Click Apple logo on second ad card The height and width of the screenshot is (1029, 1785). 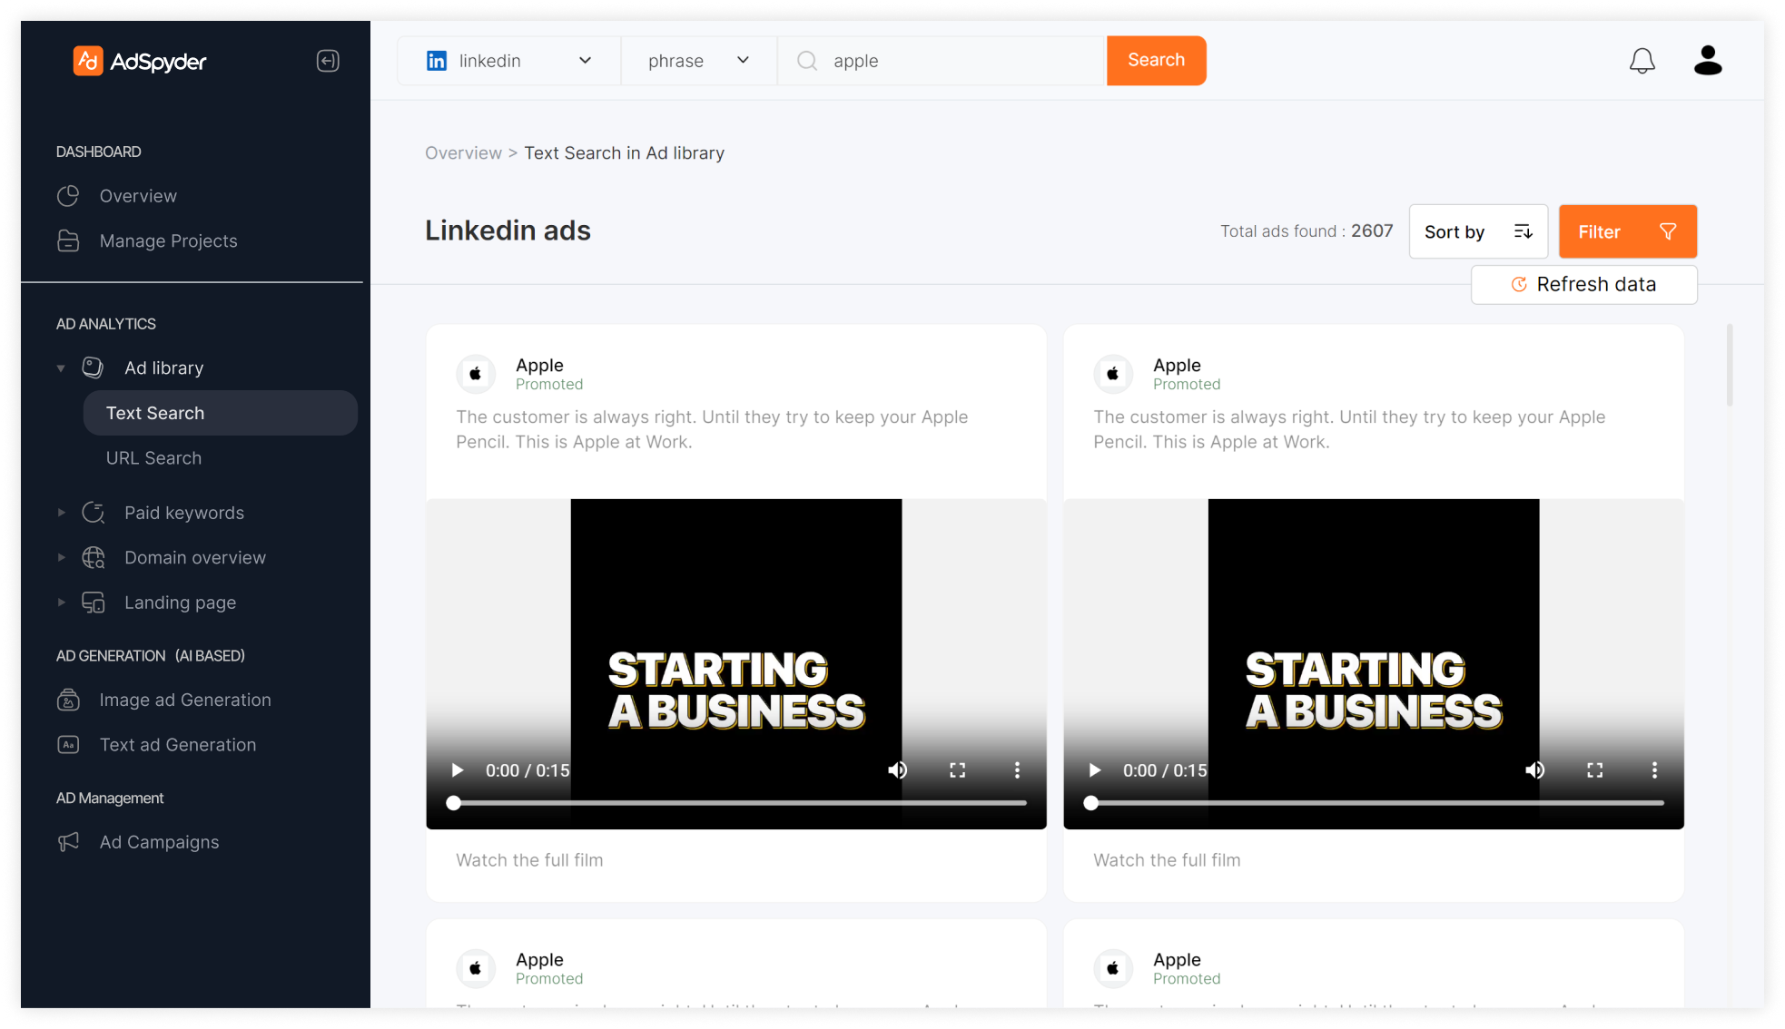click(x=1113, y=374)
